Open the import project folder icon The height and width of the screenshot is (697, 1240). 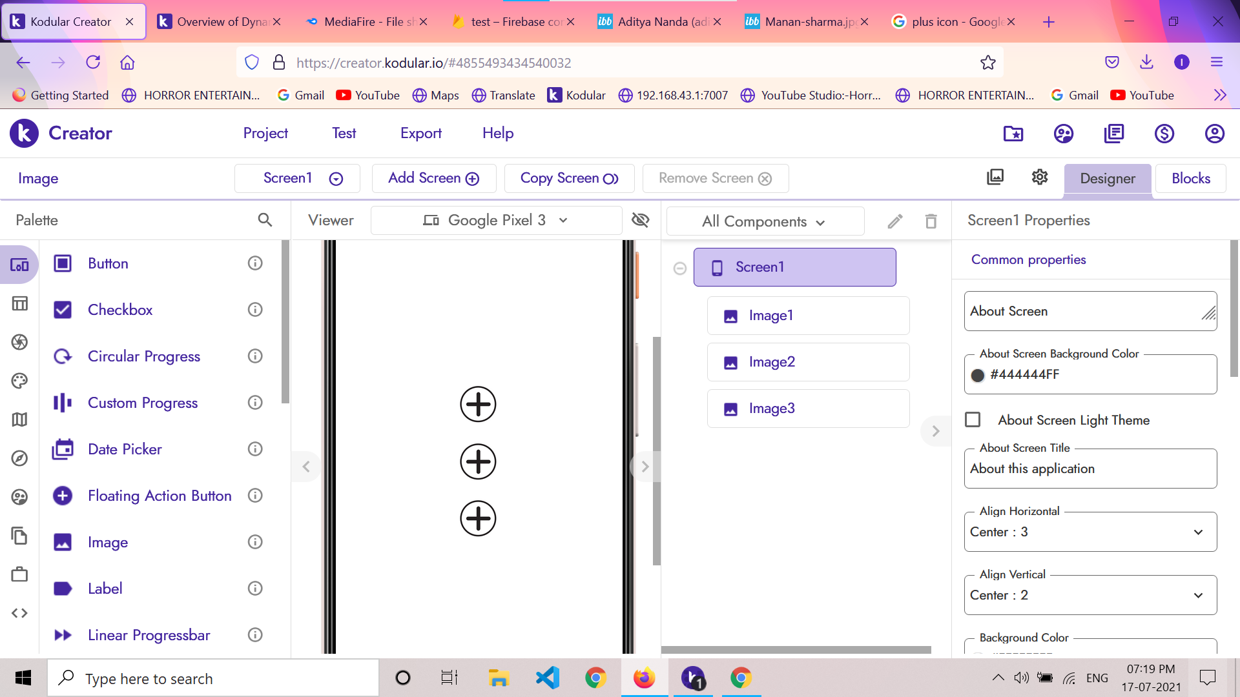[x=1013, y=134]
